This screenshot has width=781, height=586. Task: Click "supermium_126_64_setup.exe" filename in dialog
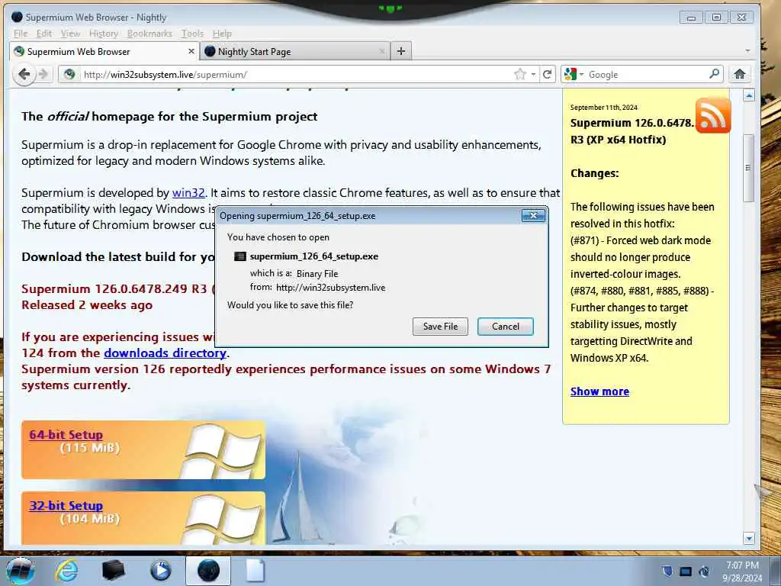click(x=313, y=256)
